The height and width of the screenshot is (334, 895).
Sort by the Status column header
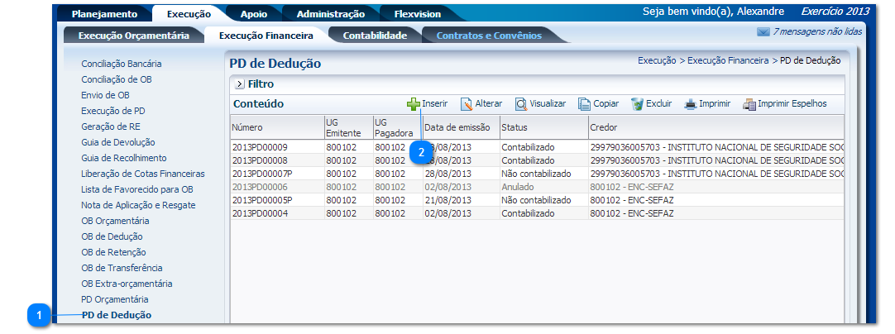click(x=515, y=127)
